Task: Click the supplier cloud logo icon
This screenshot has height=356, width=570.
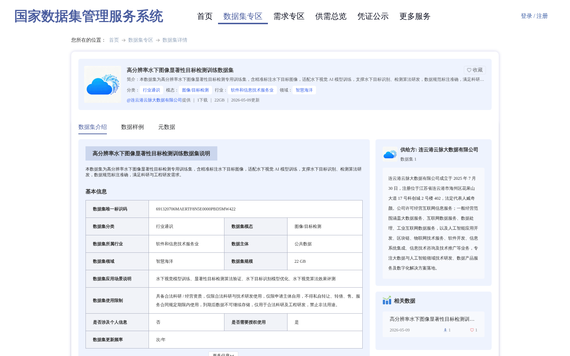Action: 390,154
